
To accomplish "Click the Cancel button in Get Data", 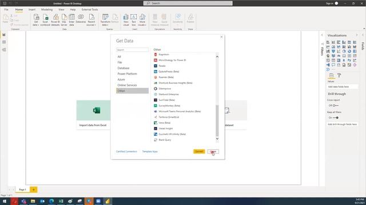I will click(213, 151).
